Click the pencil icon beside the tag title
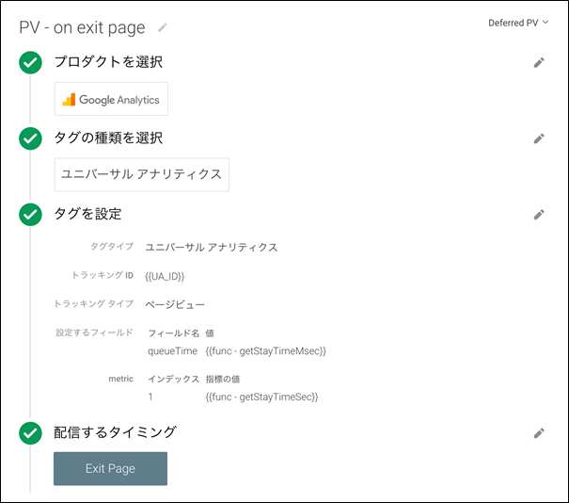 point(163,27)
